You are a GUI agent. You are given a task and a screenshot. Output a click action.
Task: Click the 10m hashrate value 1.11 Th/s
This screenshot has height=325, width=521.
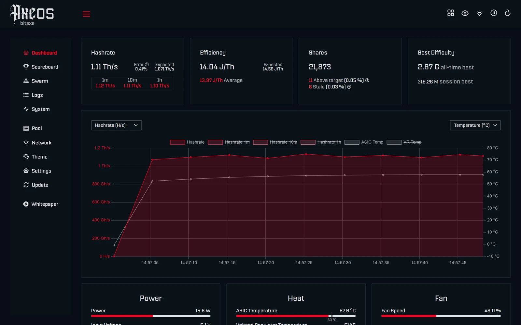pos(132,86)
